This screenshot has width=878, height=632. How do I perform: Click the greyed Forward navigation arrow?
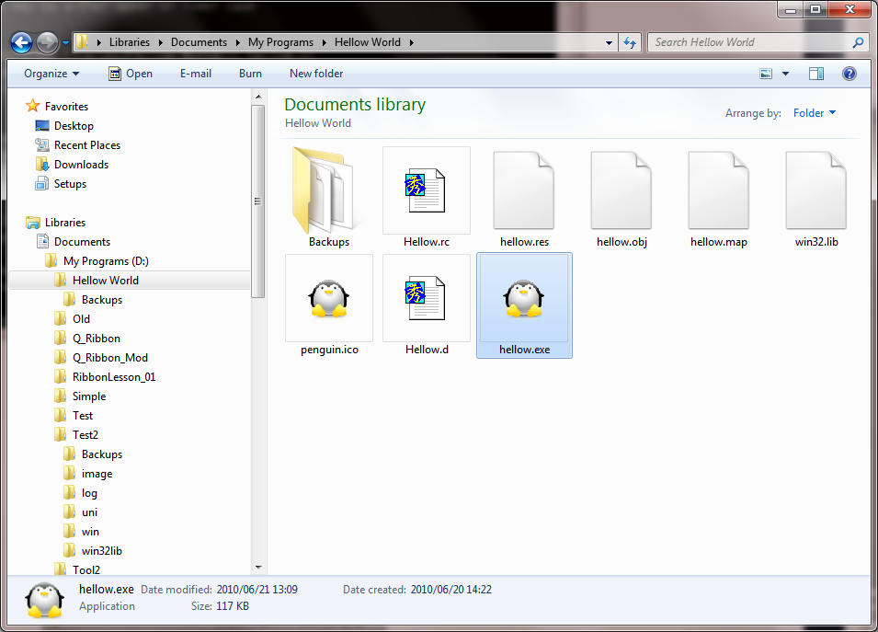pyautogui.click(x=47, y=42)
